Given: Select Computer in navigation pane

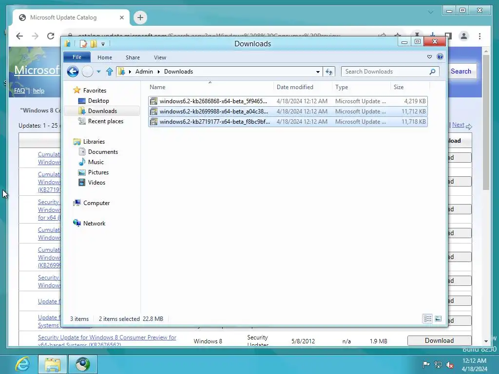Looking at the screenshot, I should [x=96, y=203].
